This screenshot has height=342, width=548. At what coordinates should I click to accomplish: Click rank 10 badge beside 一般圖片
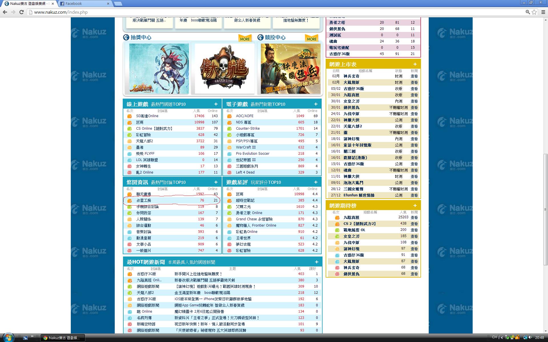coord(129,251)
